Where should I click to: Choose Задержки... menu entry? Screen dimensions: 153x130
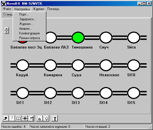tap(29, 19)
